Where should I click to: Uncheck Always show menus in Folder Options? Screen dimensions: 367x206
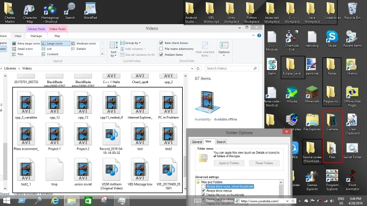pyautogui.click(x=204, y=190)
